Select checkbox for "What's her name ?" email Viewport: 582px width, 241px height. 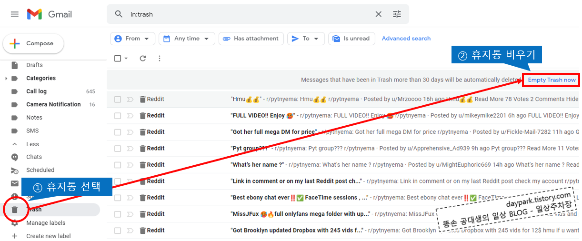click(118, 165)
